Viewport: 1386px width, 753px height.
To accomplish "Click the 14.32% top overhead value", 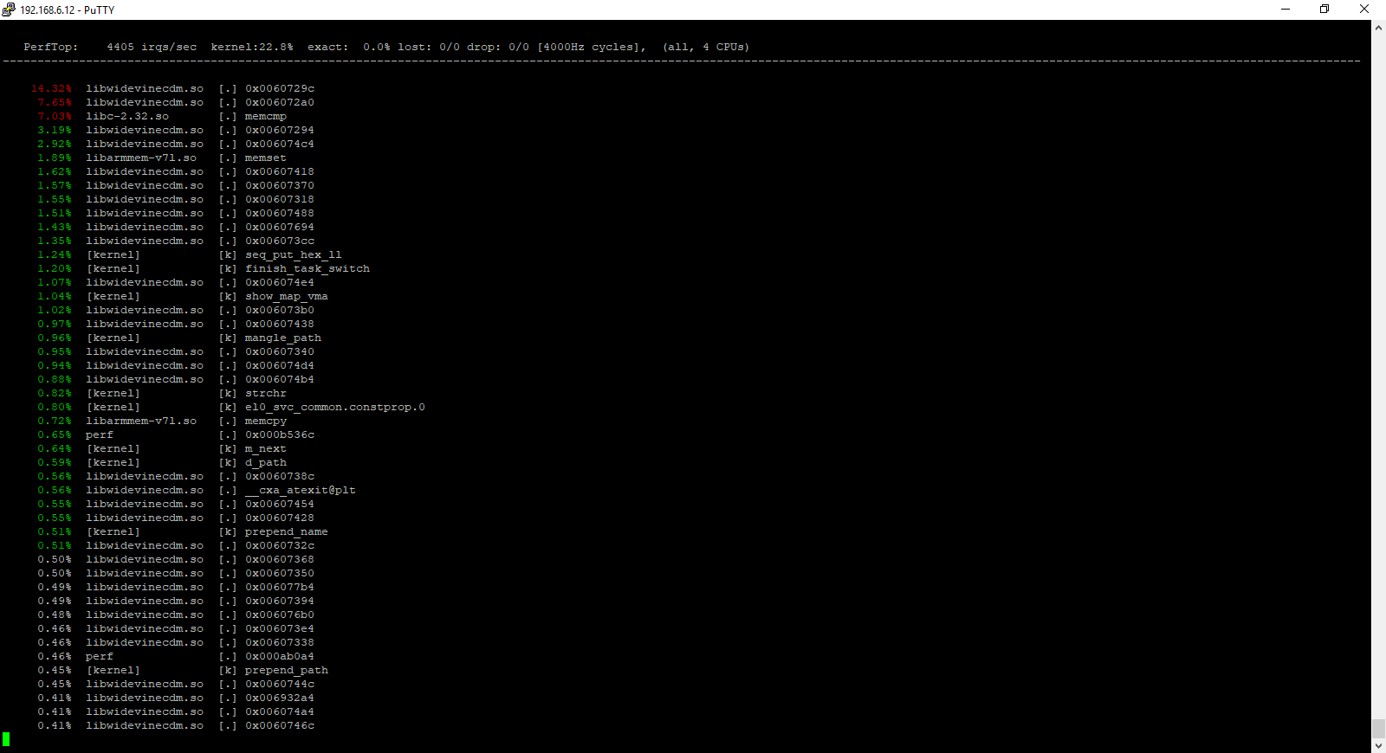I will tap(51, 88).
